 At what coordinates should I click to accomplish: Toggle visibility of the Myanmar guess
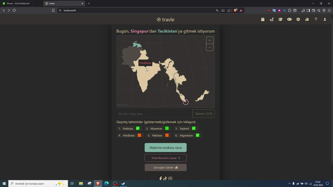coord(157,128)
